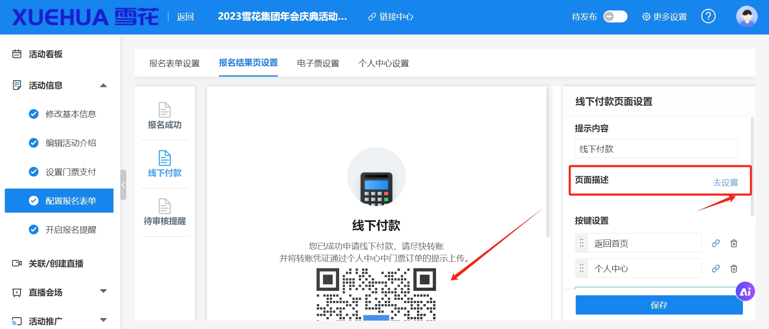Click the check icon beside 设置门票支付
Screen dimensions: 769x329
pyautogui.click(x=34, y=172)
